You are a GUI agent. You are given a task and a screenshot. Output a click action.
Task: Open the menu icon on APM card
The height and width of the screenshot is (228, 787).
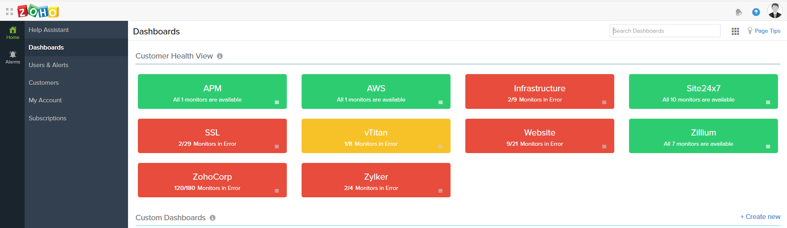pyautogui.click(x=277, y=102)
